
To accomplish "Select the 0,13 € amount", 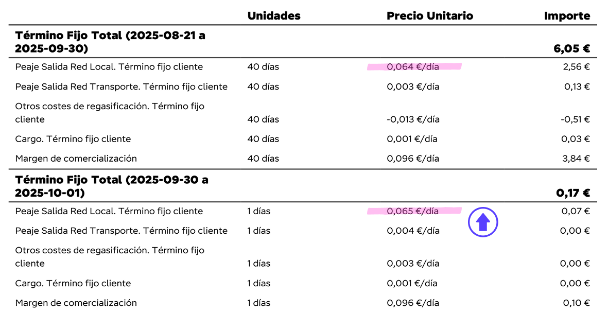I will [577, 86].
